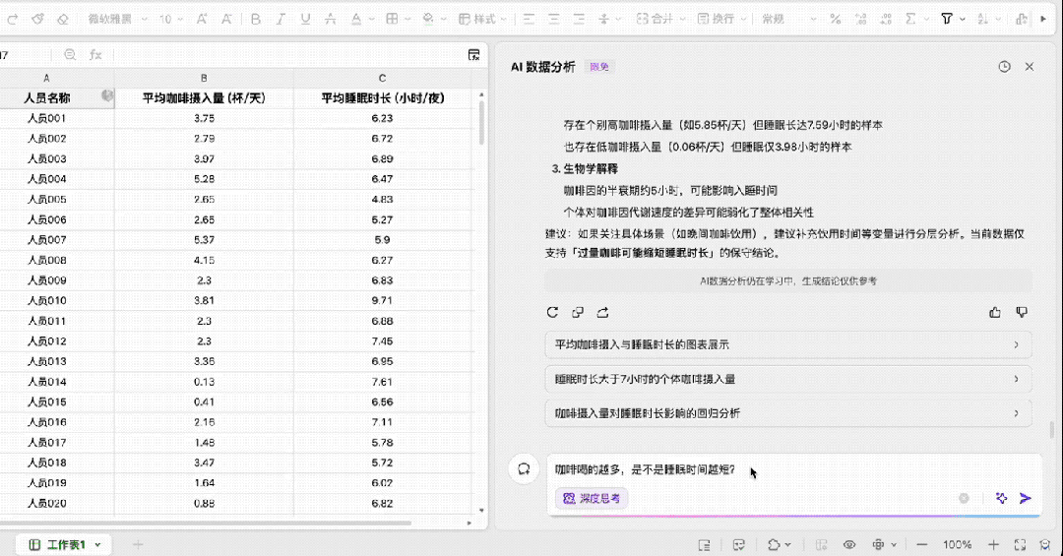Viewport: 1063px width, 556px height.
Task: Click the 换行 wrap text button
Action: point(717,19)
